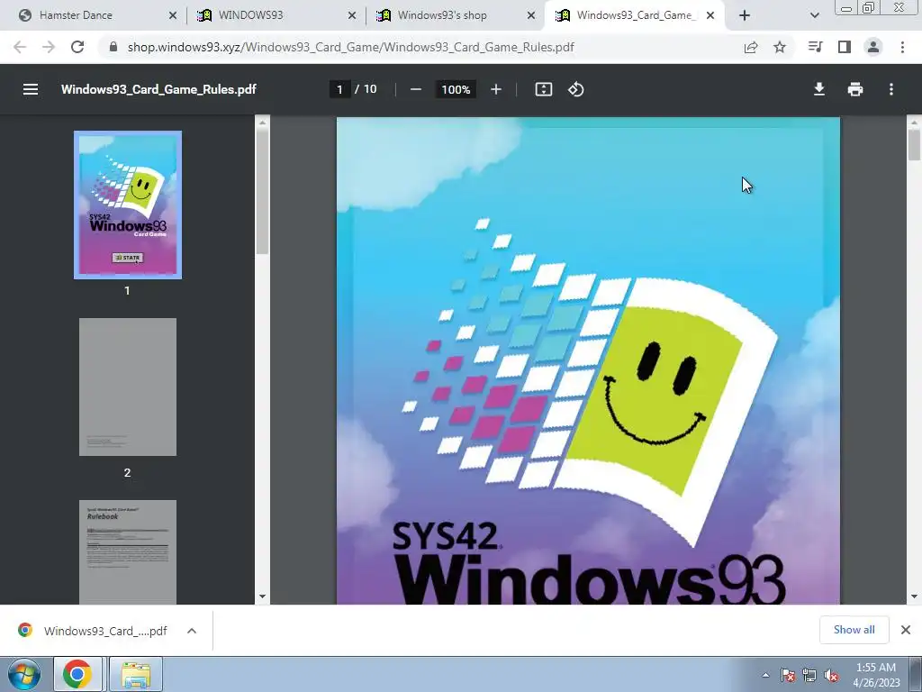This screenshot has width=922, height=692.
Task: Download the PDF file
Action: tap(819, 89)
